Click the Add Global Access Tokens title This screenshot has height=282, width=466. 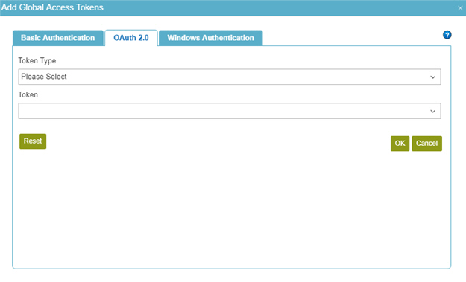[52, 7]
